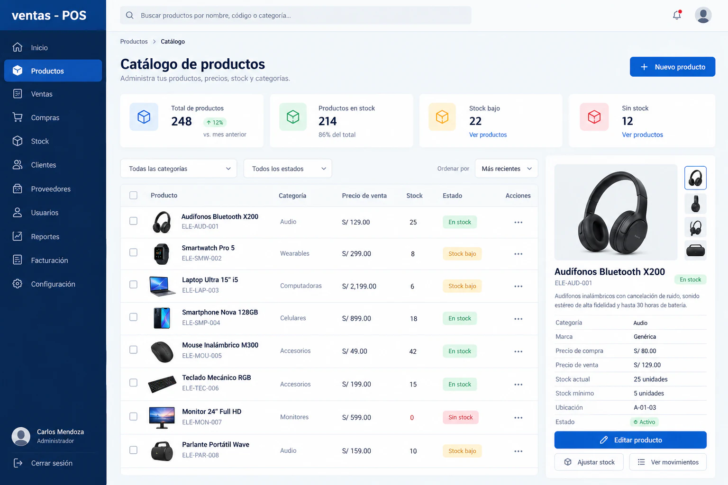The image size is (728, 485).
Task: Check the Monitor 24" Full HD checkbox
Action: (134, 416)
